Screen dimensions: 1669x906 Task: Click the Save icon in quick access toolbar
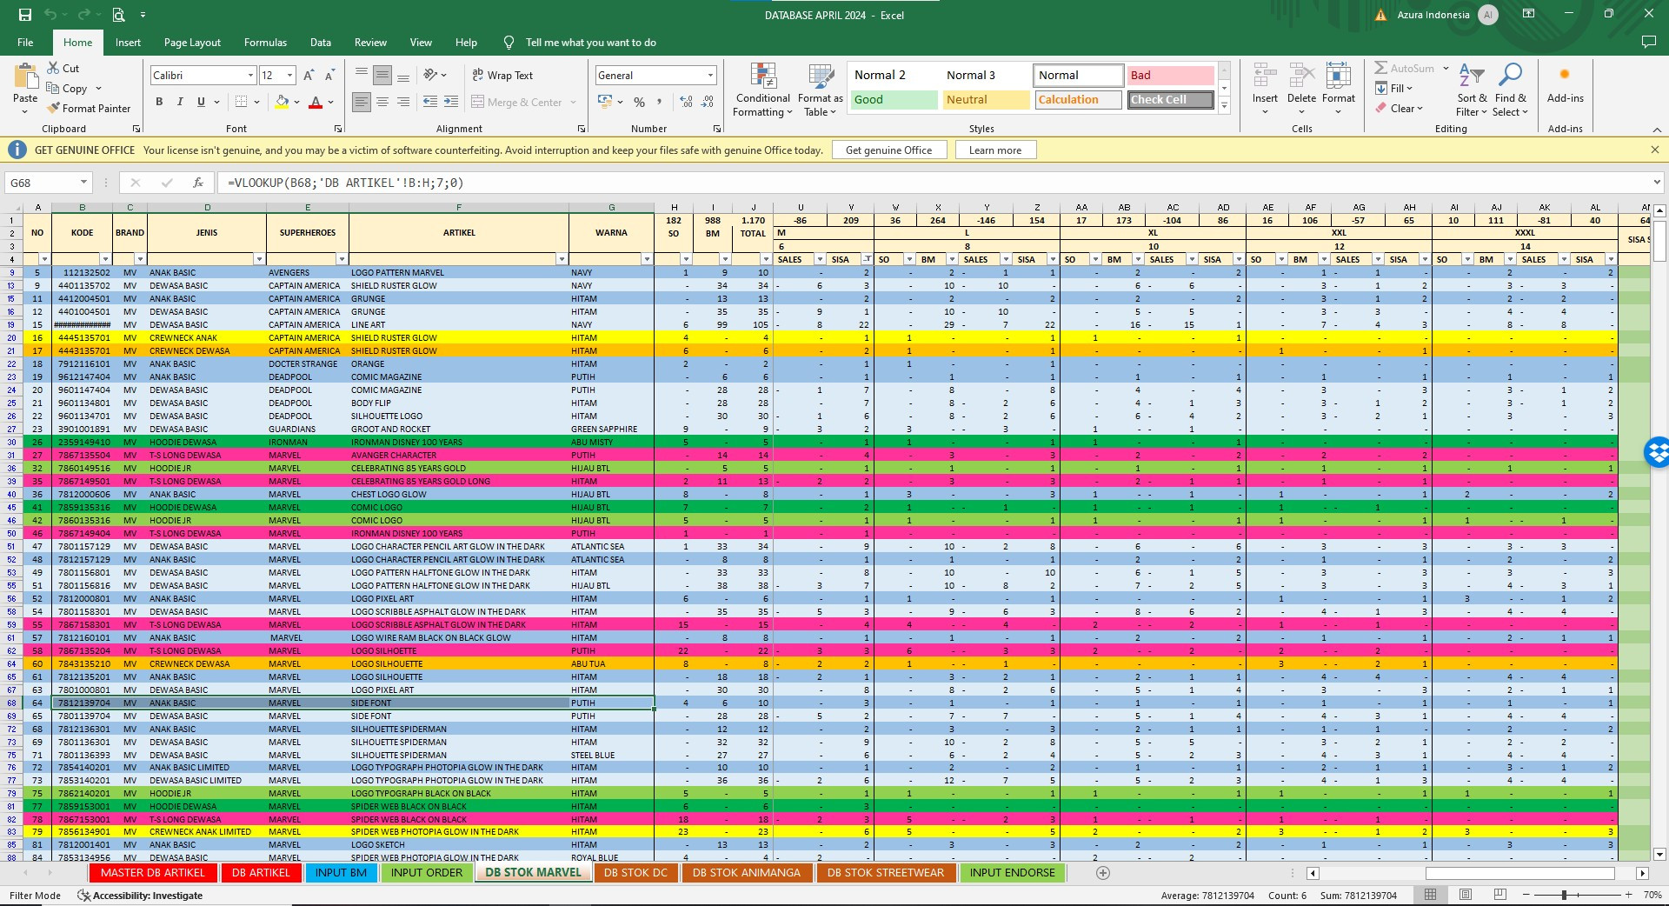[x=25, y=15]
